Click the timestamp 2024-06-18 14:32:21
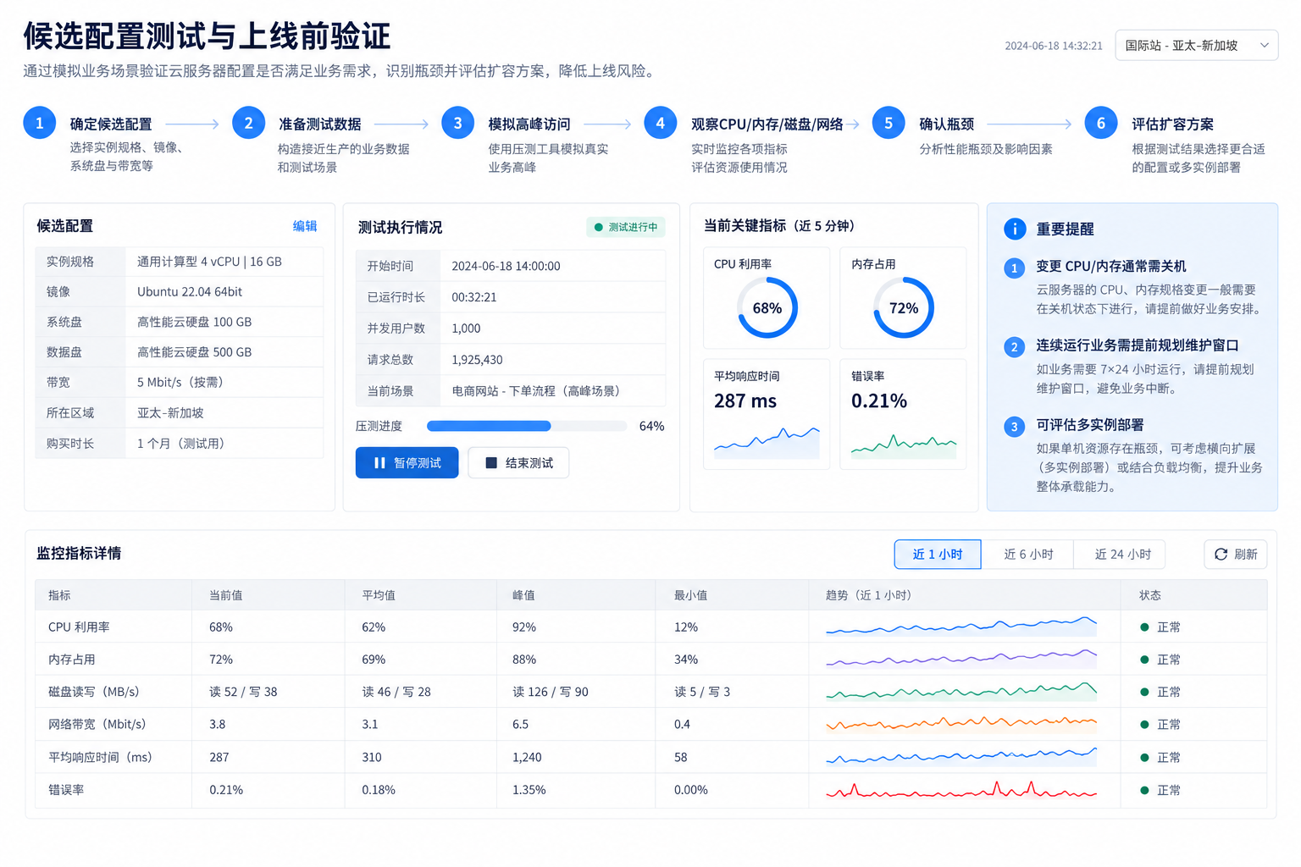1301x867 pixels. click(1054, 46)
